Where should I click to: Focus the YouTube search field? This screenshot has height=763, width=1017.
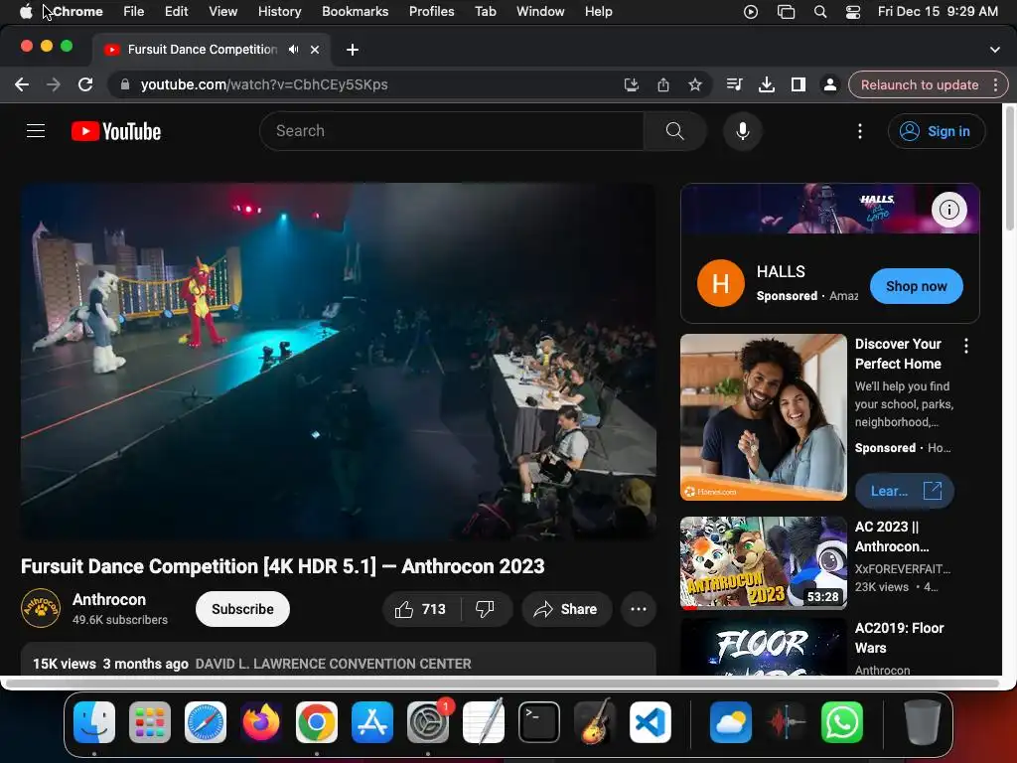452,131
